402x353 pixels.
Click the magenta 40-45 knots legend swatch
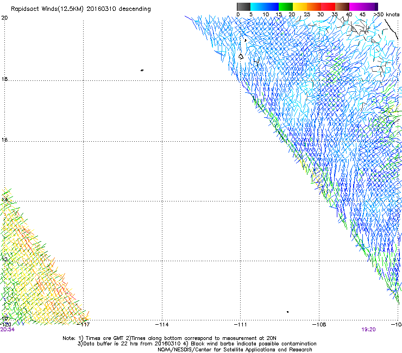pos(356,7)
